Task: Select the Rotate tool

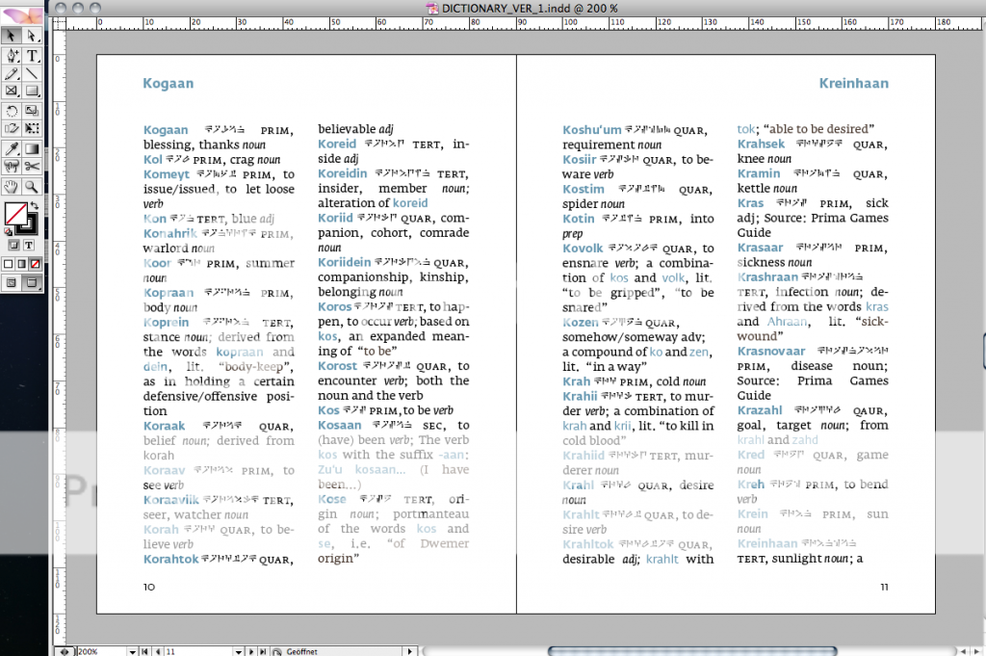Action: (12, 111)
